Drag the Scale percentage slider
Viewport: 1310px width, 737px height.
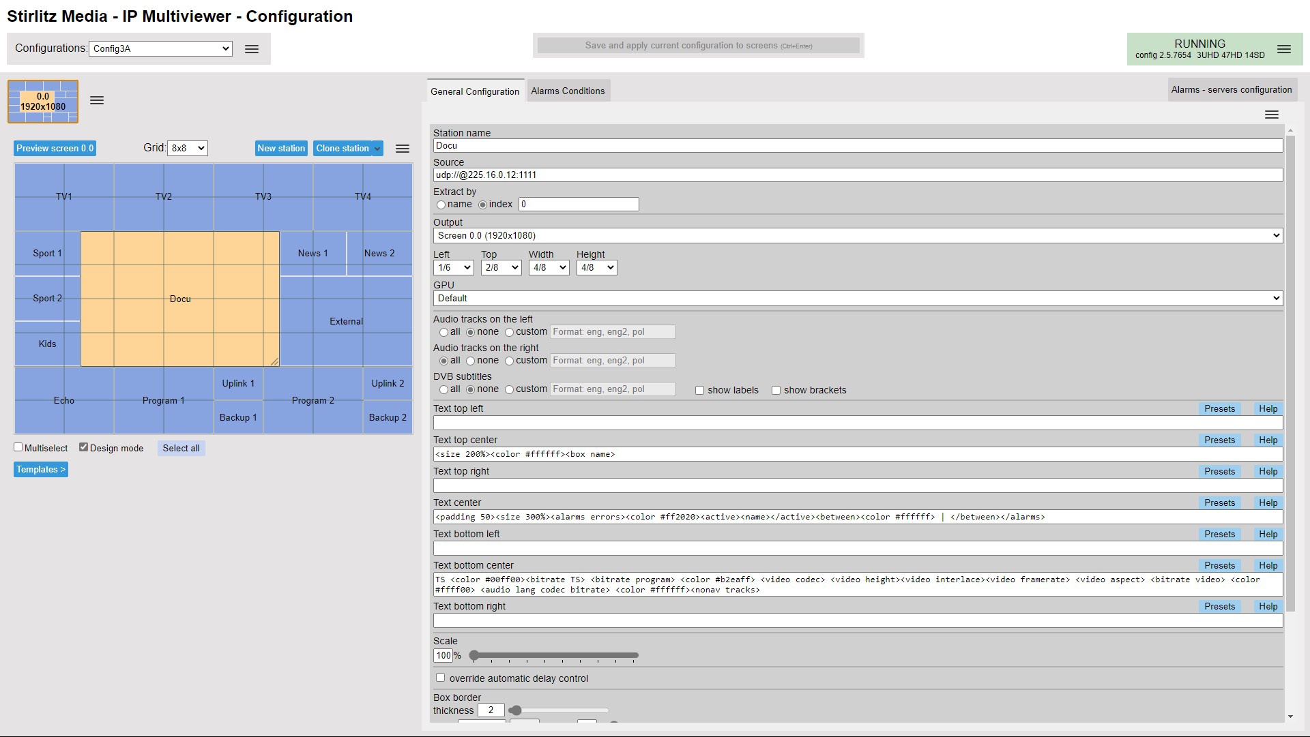(x=472, y=655)
